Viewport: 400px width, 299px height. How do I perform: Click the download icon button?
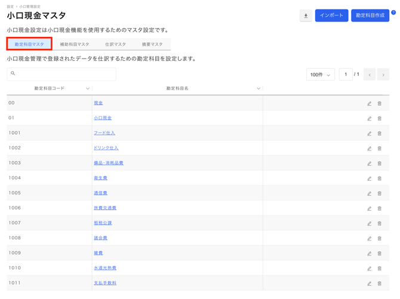click(x=306, y=16)
